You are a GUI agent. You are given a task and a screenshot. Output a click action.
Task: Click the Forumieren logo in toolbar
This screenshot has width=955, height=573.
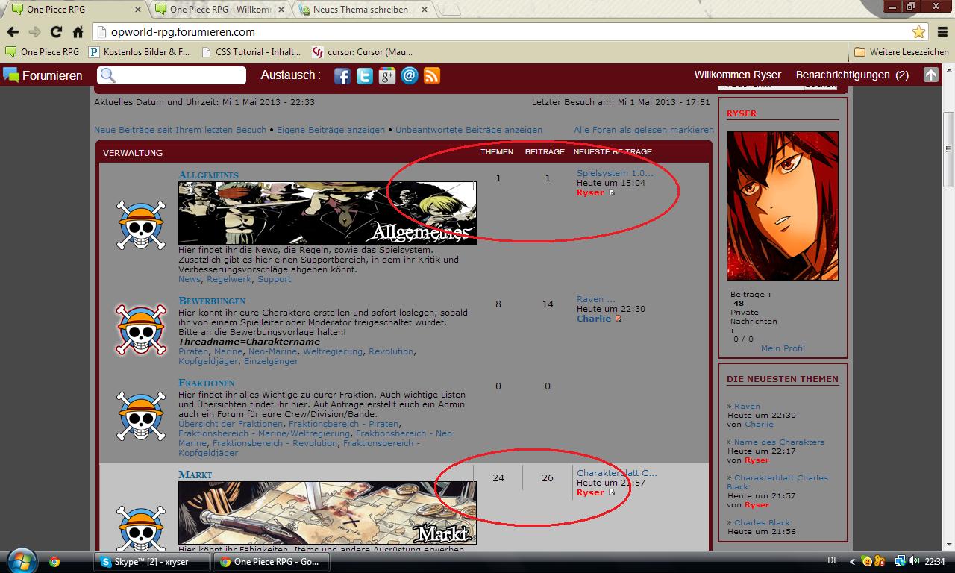coord(43,75)
